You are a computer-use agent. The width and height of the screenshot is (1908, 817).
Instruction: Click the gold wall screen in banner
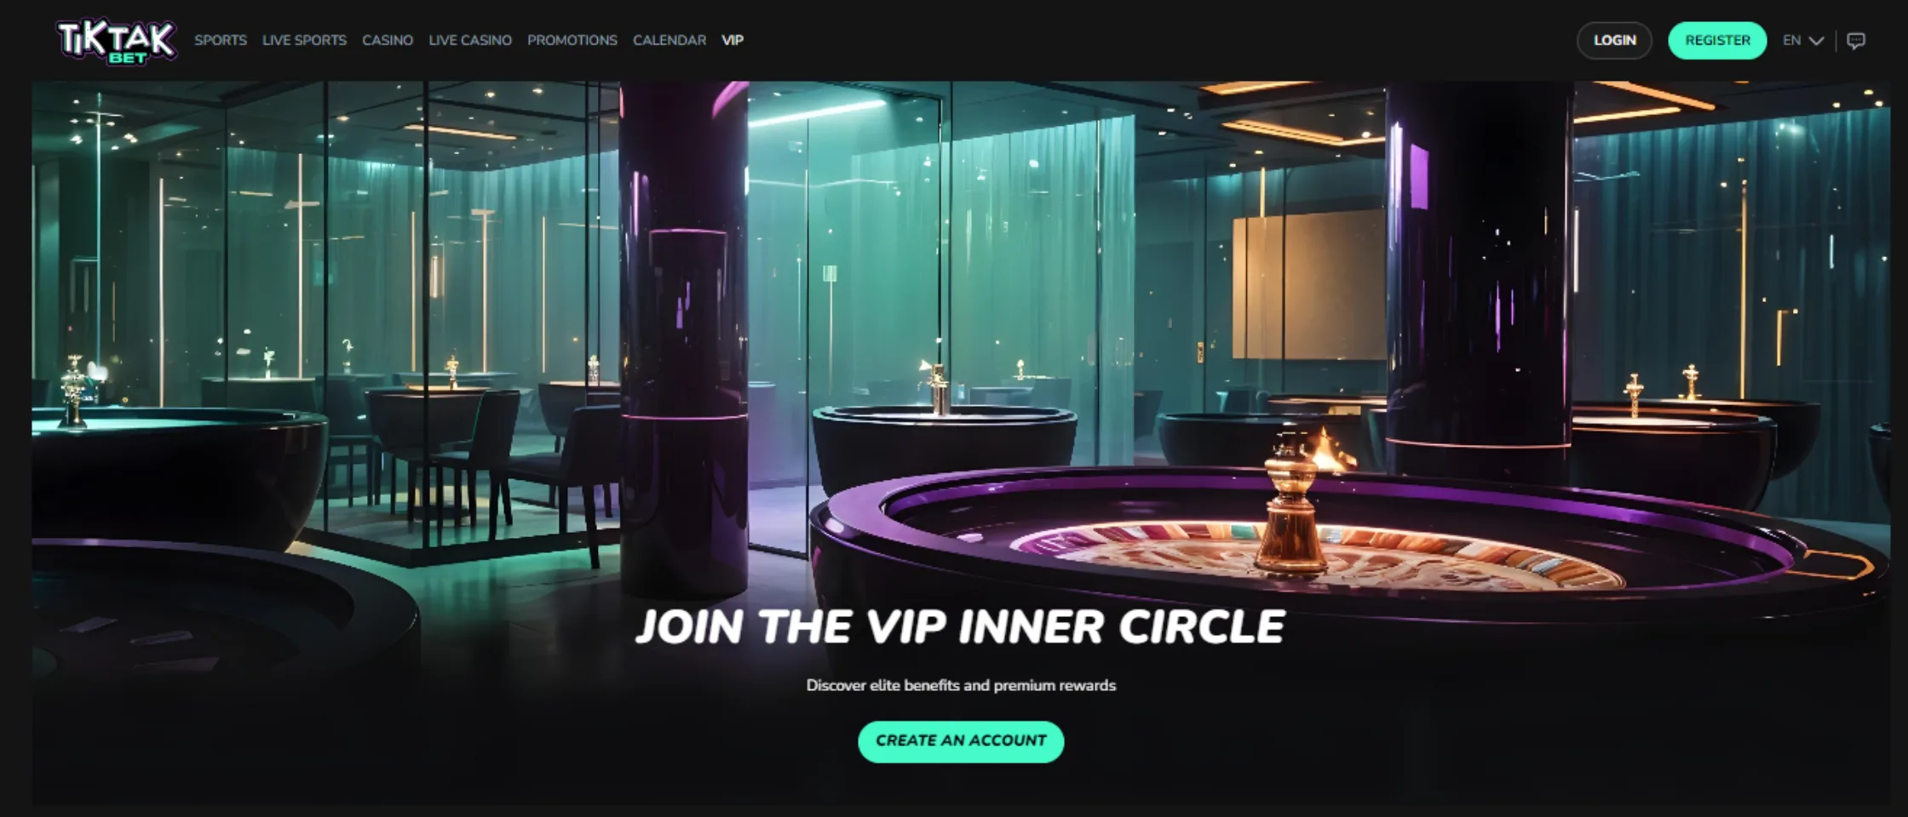1309,285
